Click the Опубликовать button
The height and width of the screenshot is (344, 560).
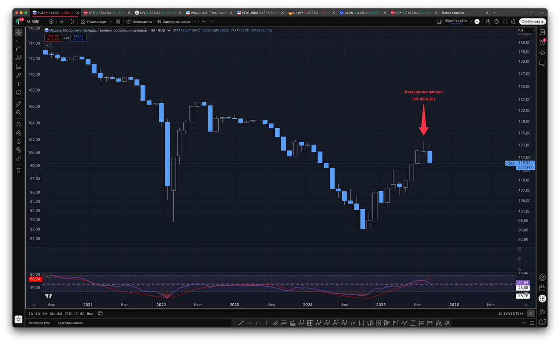(532, 21)
